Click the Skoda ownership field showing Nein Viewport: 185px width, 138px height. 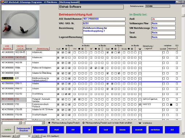pyautogui.click(x=163, y=37)
